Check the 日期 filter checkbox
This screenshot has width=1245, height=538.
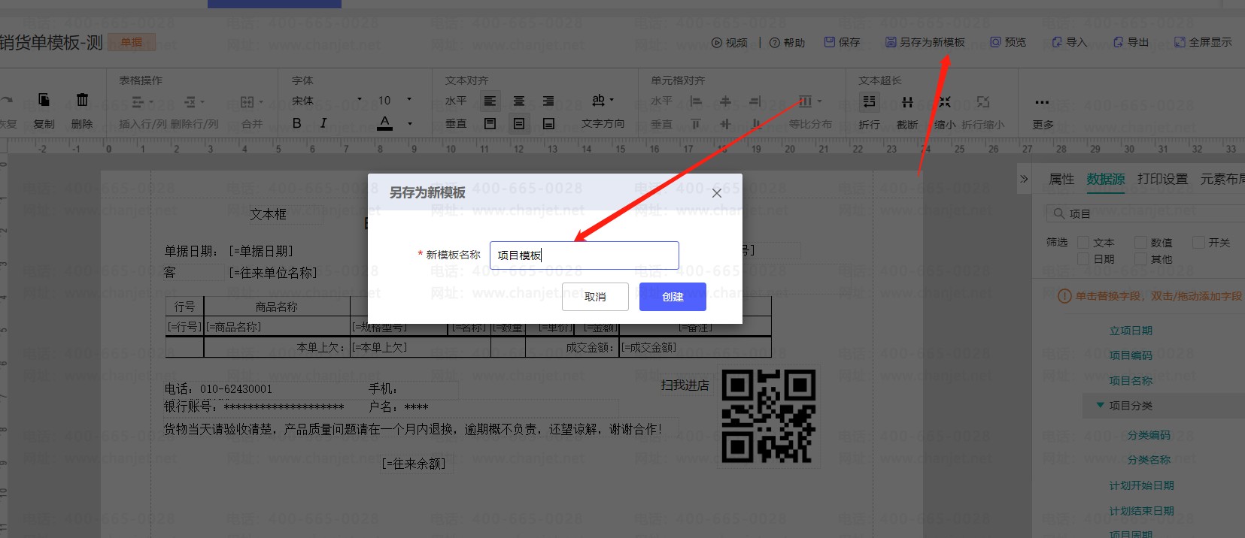[1083, 258]
